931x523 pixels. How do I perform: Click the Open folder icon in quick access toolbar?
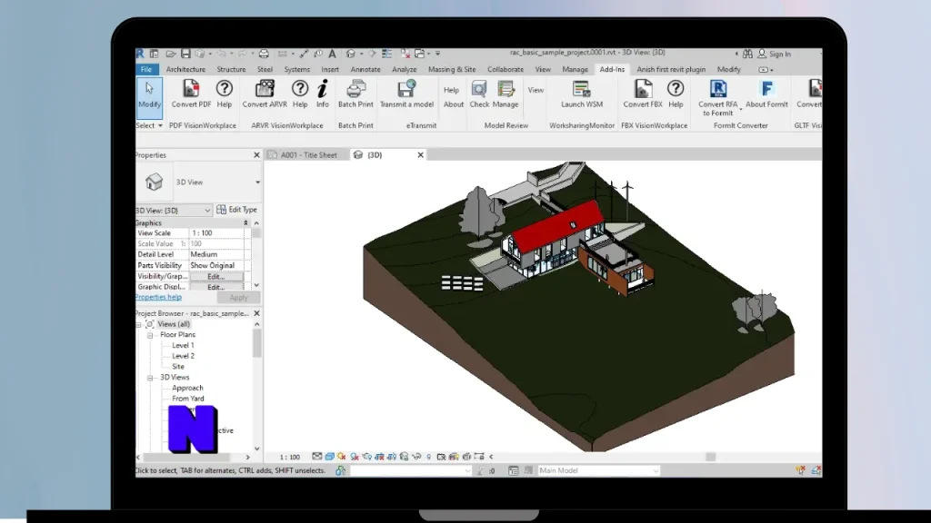170,54
